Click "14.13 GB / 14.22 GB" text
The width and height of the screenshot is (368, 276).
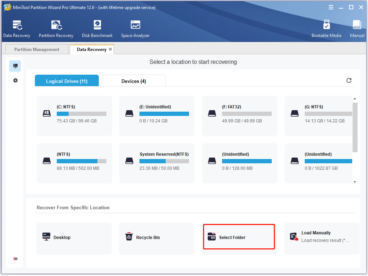coord(325,121)
